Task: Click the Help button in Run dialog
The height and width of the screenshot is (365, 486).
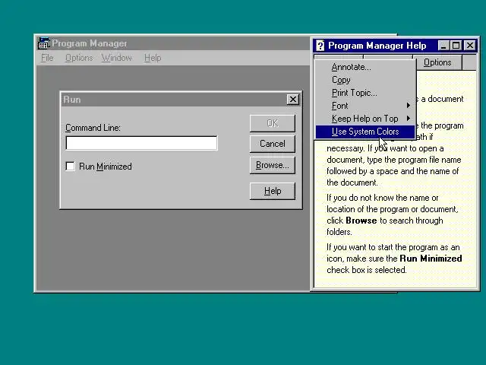Action: click(273, 191)
